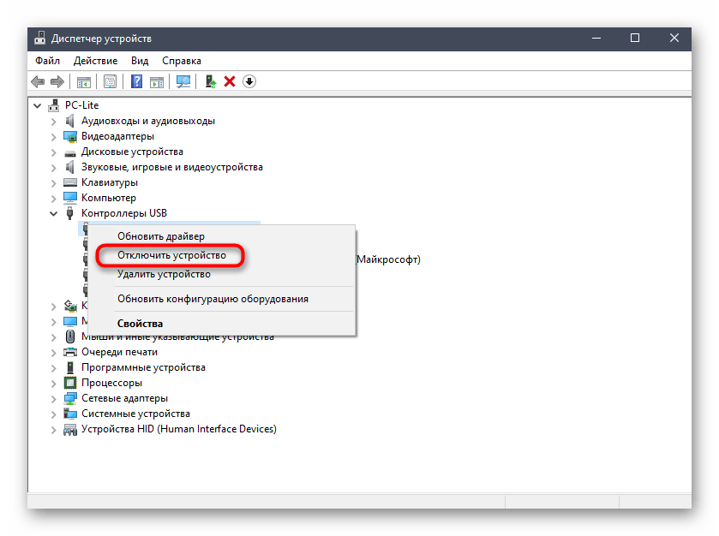Click the blue Help question mark icon

pos(136,81)
